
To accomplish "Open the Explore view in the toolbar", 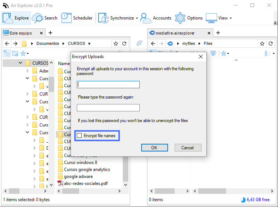I will pos(16,18).
